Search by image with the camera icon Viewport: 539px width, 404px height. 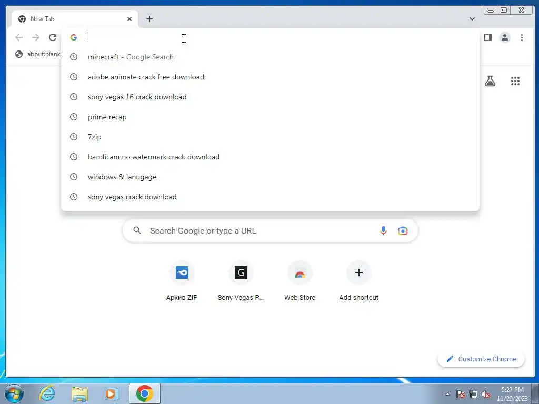(403, 230)
